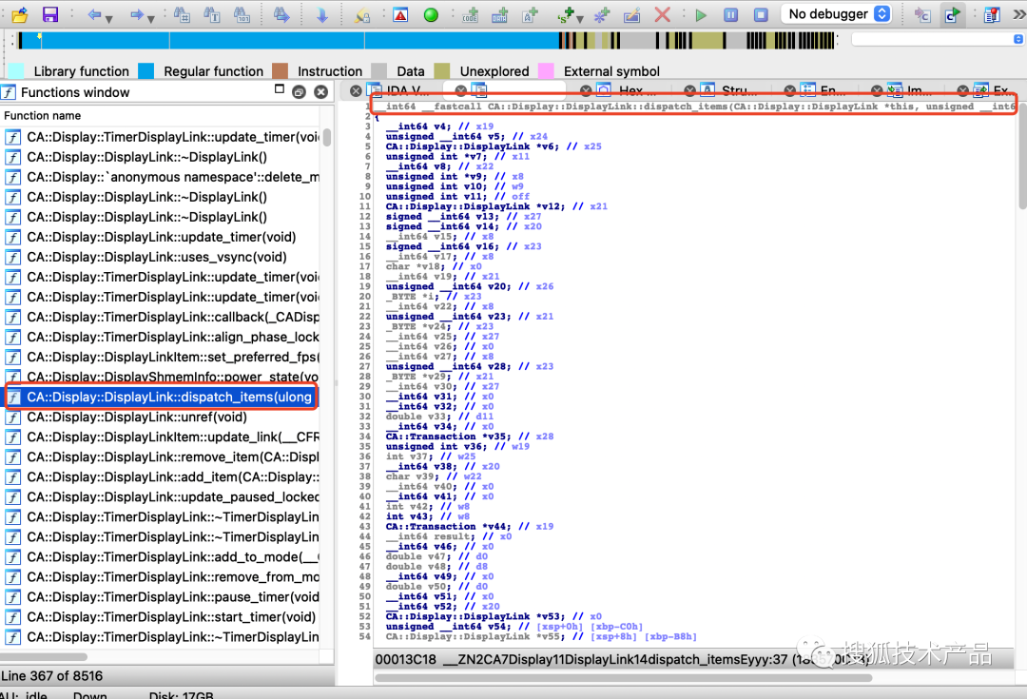Pause the process with the pause button
Viewport: 1027px width, 699px height.
[x=731, y=14]
